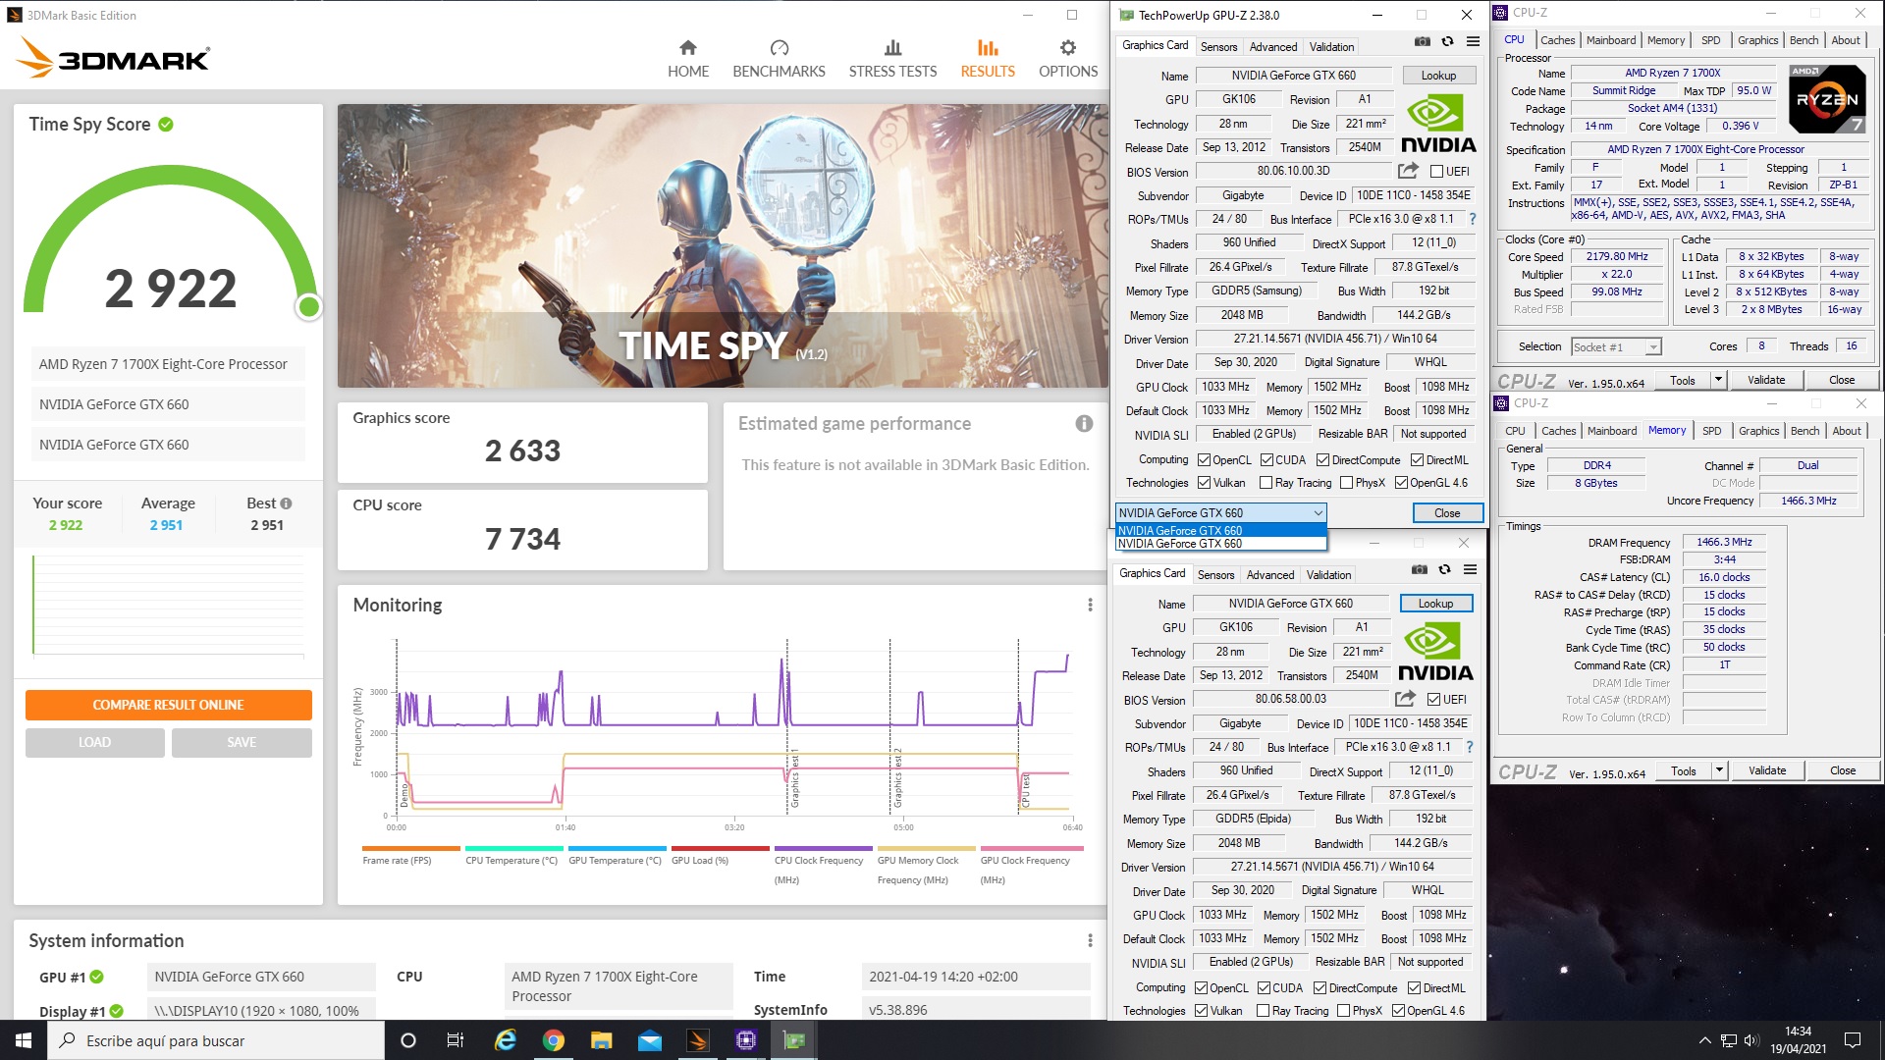Expand Tools dropdown arrow in upper CPU-Z

point(1718,380)
